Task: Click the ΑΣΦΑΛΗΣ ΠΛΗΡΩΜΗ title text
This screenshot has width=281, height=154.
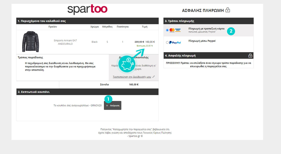Action: (203, 10)
